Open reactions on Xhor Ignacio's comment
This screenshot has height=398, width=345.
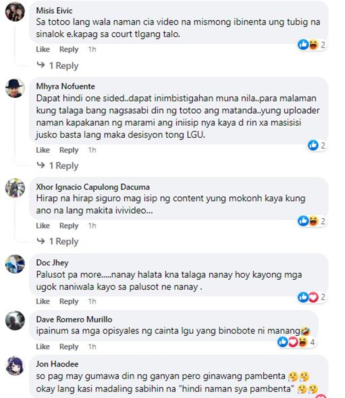[x=312, y=221]
